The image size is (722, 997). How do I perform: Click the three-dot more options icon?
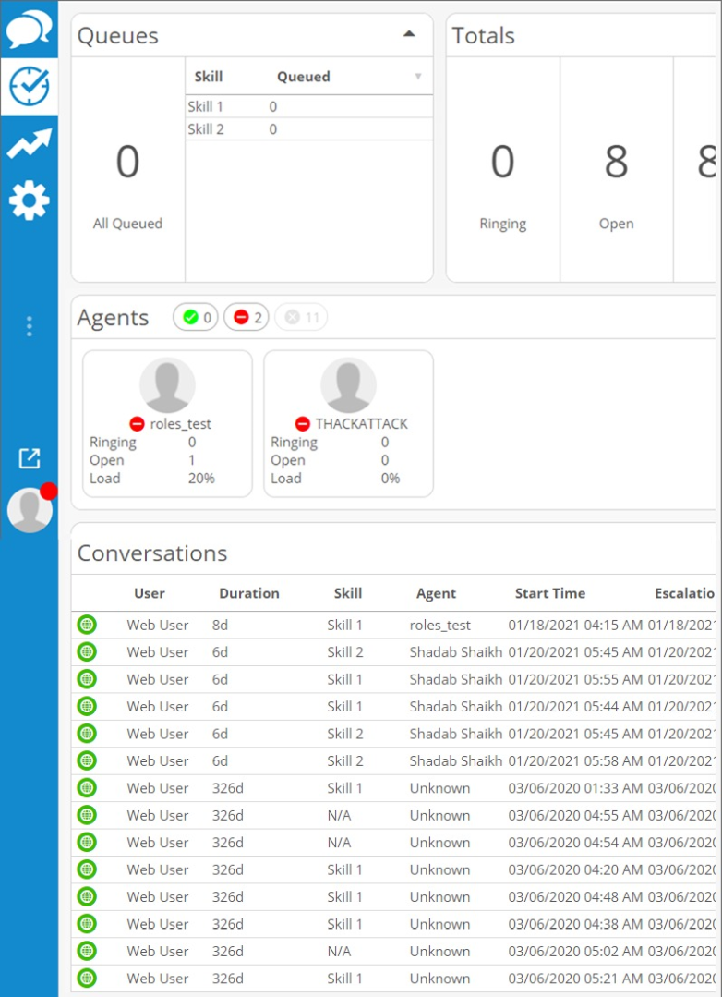(29, 326)
